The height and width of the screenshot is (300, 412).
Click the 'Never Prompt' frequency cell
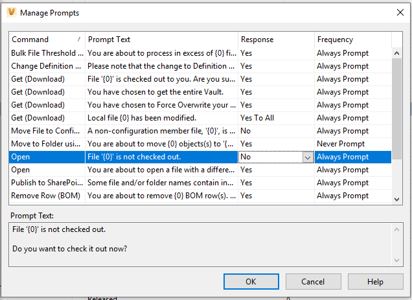[x=353, y=144]
